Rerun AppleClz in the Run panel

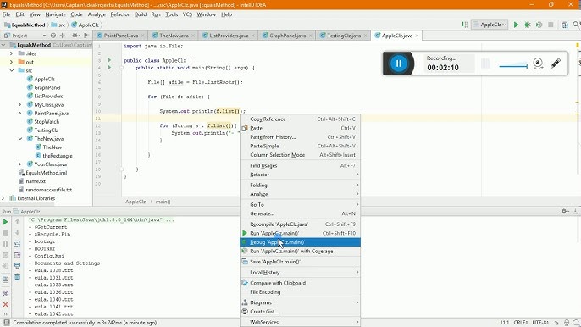tap(6, 222)
